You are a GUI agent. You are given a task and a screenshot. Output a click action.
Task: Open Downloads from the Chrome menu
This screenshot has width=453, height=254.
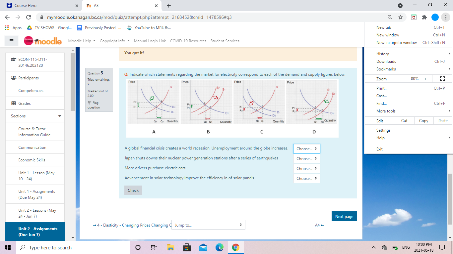(409, 62)
